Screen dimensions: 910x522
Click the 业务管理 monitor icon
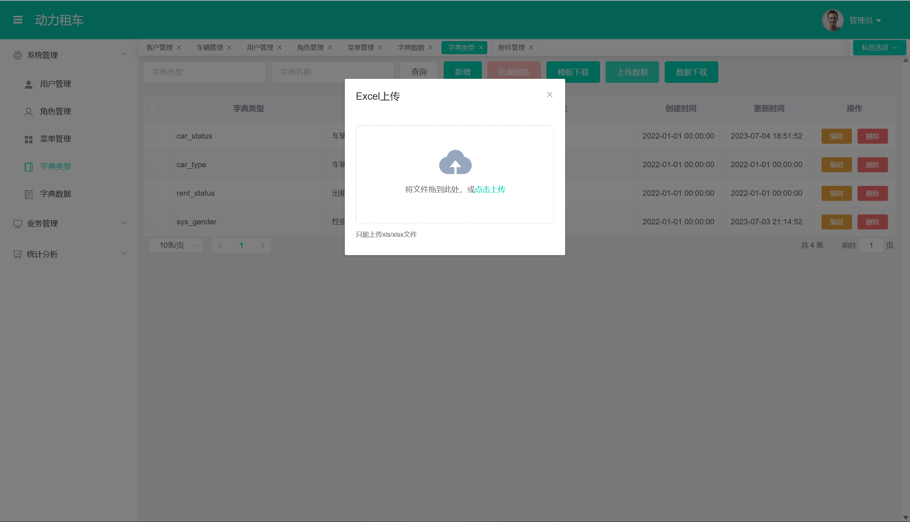coord(17,224)
